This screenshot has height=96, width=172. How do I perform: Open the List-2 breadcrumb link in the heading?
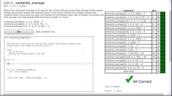(x=8, y=3)
